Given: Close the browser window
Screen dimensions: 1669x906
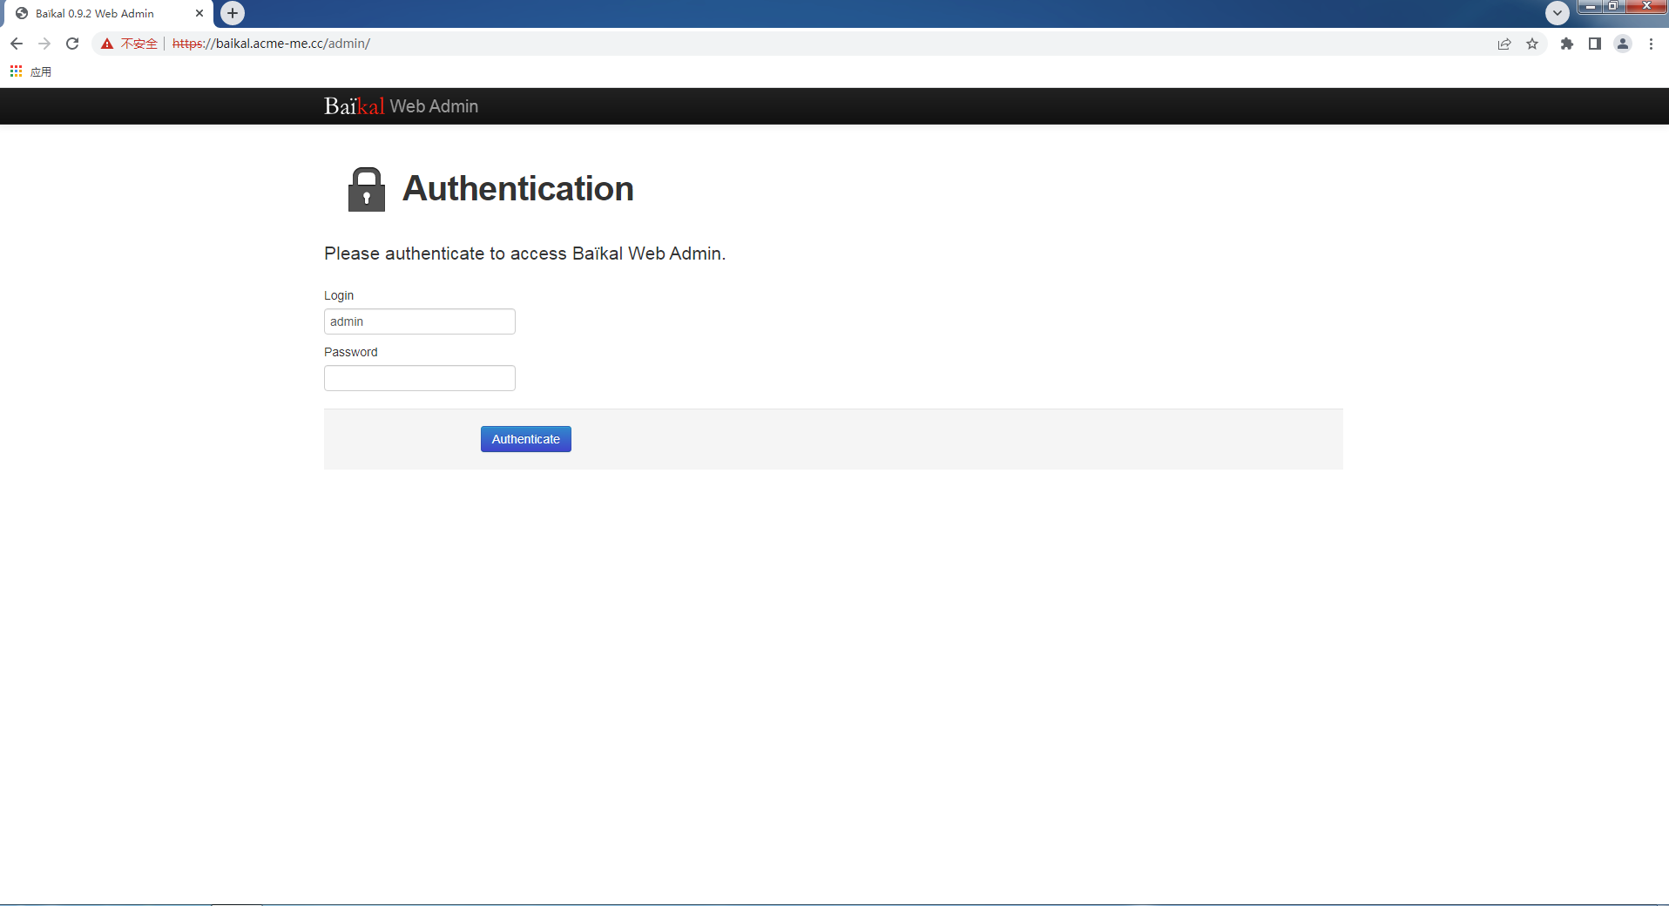Looking at the screenshot, I should coord(1646,6).
